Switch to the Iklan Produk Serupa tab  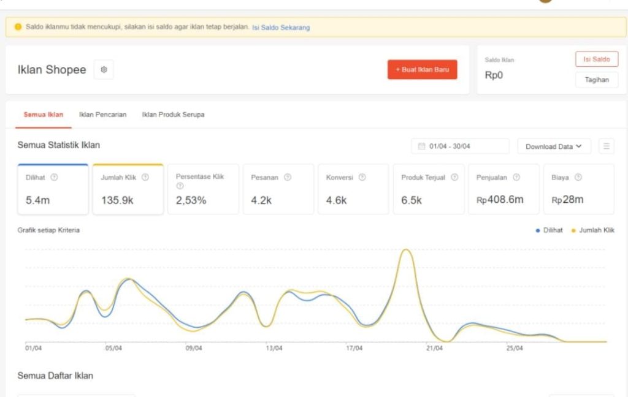173,115
